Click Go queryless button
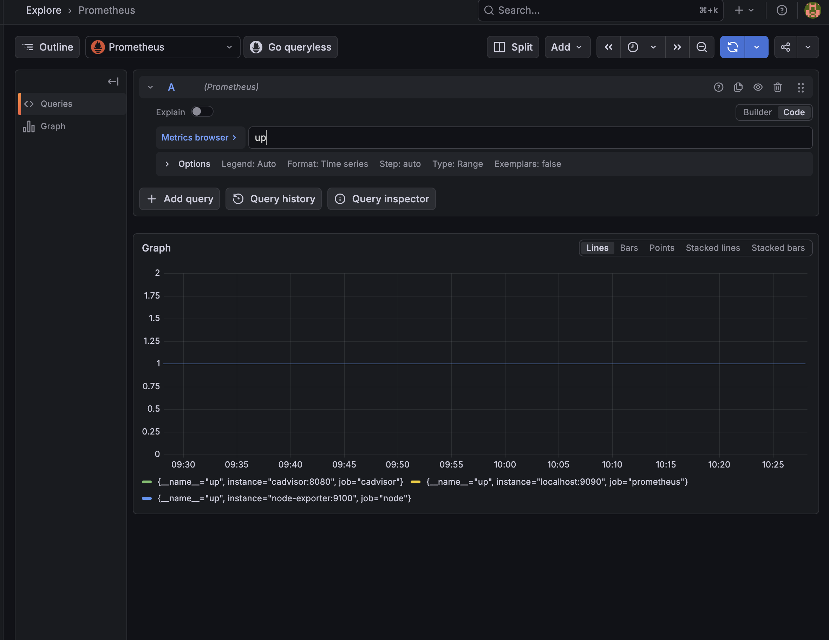Screen dimensions: 829x640 pos(291,47)
